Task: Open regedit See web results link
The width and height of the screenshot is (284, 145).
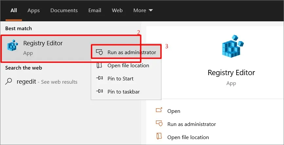Action: pyautogui.click(x=47, y=82)
